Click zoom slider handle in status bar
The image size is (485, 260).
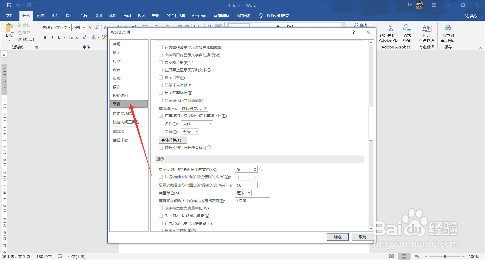(445, 256)
